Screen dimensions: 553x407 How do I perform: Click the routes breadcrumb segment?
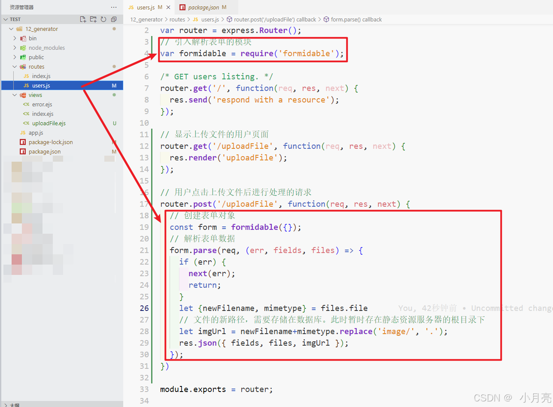click(x=177, y=19)
